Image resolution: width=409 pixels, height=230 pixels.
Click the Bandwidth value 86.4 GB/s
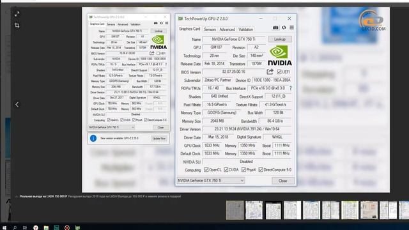[x=275, y=121]
